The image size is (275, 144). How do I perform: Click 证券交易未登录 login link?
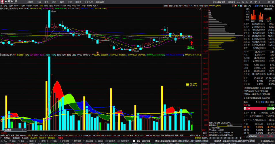click(x=219, y=2)
